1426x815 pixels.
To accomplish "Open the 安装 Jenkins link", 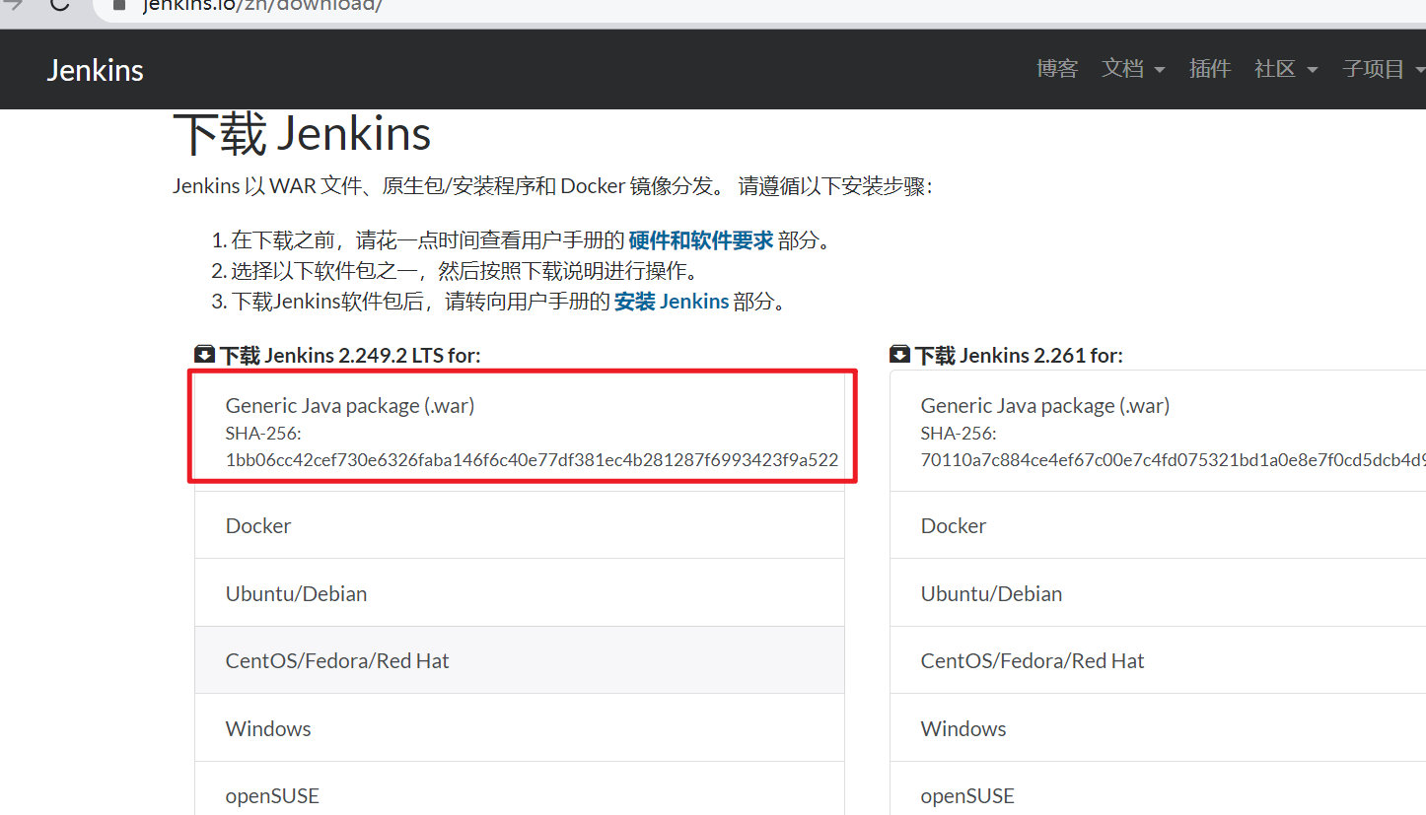I will pos(672,302).
